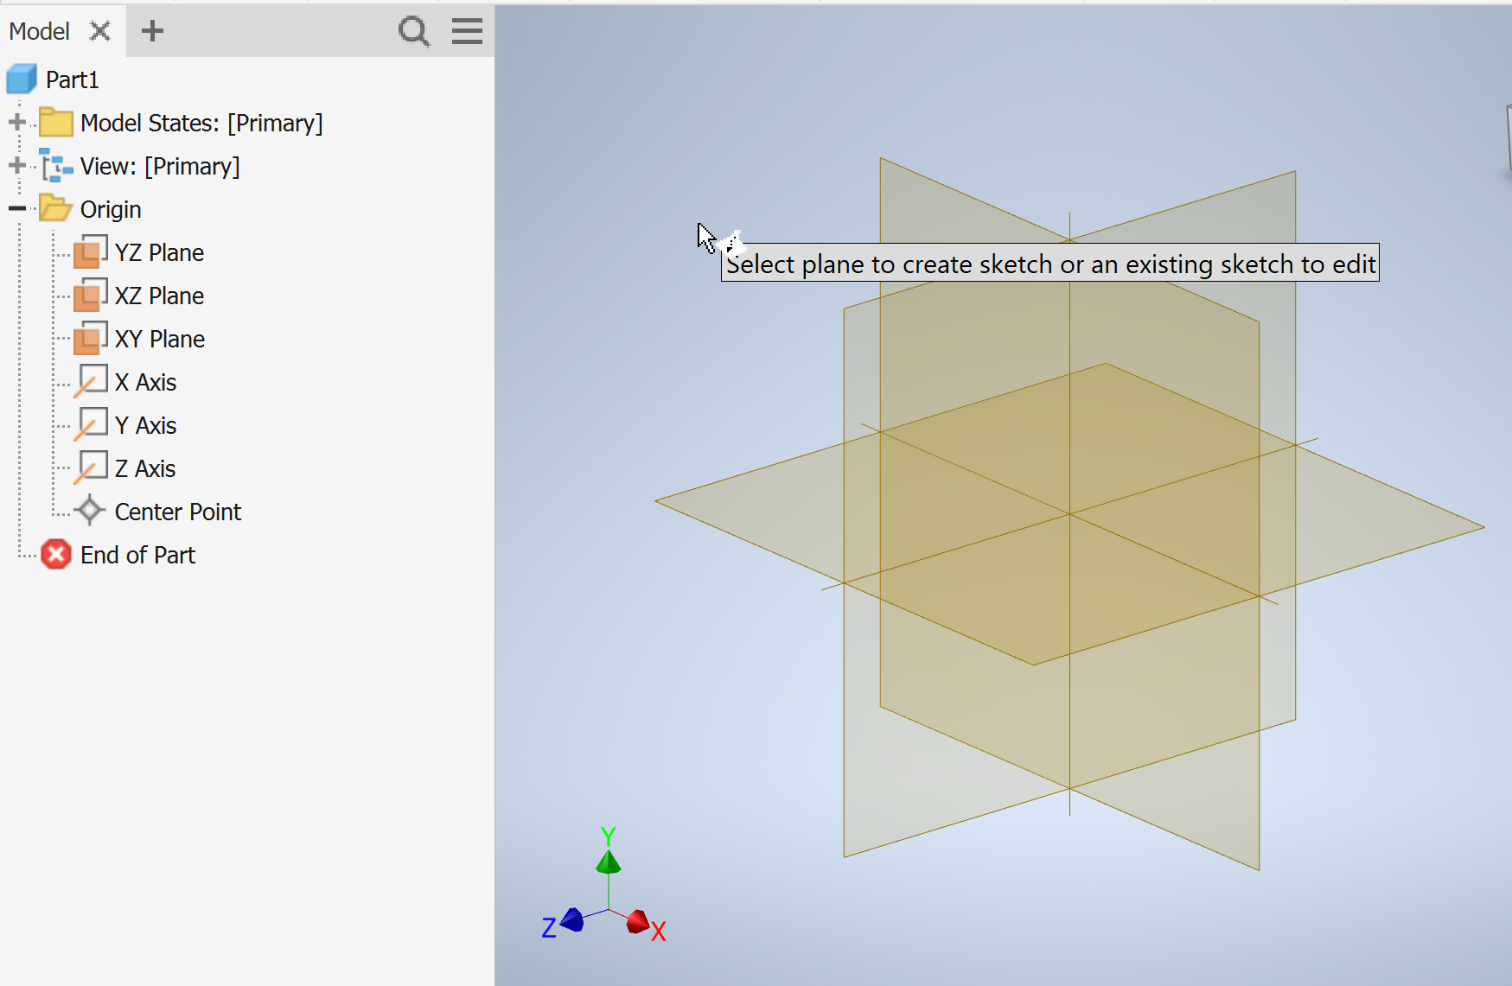This screenshot has width=1512, height=986.
Task: Open the browser search magnifier
Action: pyautogui.click(x=414, y=32)
